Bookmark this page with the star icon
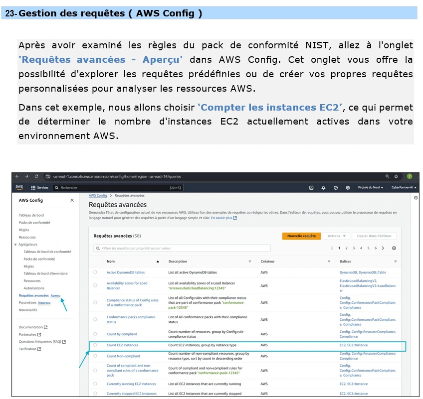Screen dimensions: 423x399 396,176
